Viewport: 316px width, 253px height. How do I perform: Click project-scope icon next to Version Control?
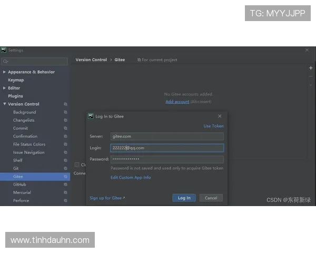(x=65, y=104)
